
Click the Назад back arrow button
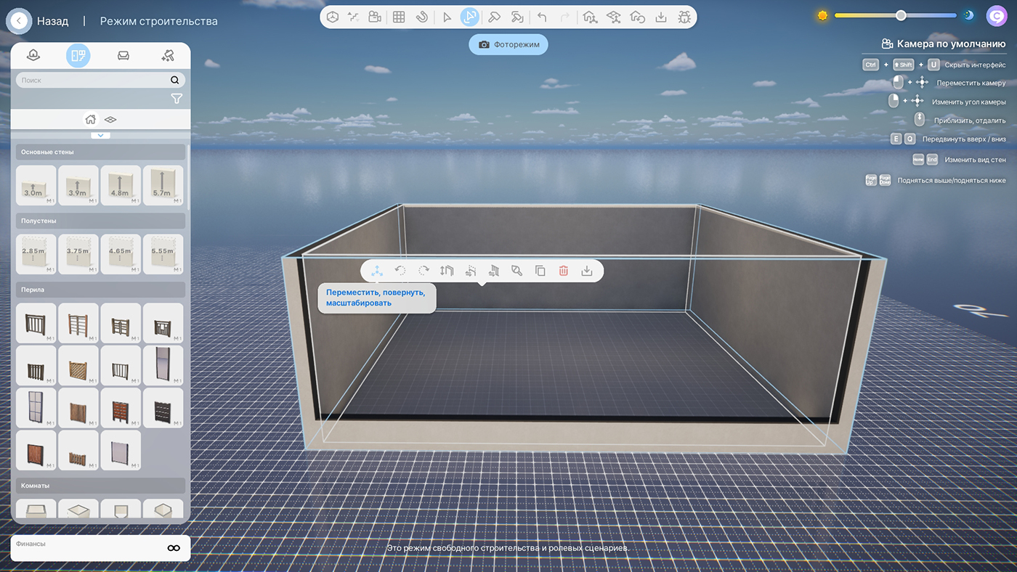(19, 21)
